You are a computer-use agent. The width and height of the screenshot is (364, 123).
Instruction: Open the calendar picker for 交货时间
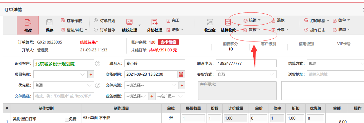(181, 74)
